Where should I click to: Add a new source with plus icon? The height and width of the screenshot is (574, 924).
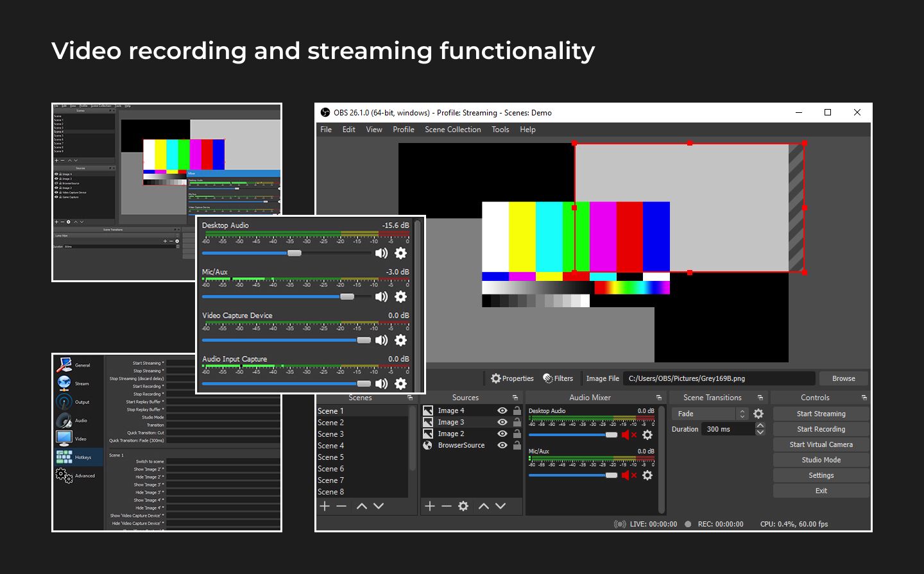coord(430,506)
